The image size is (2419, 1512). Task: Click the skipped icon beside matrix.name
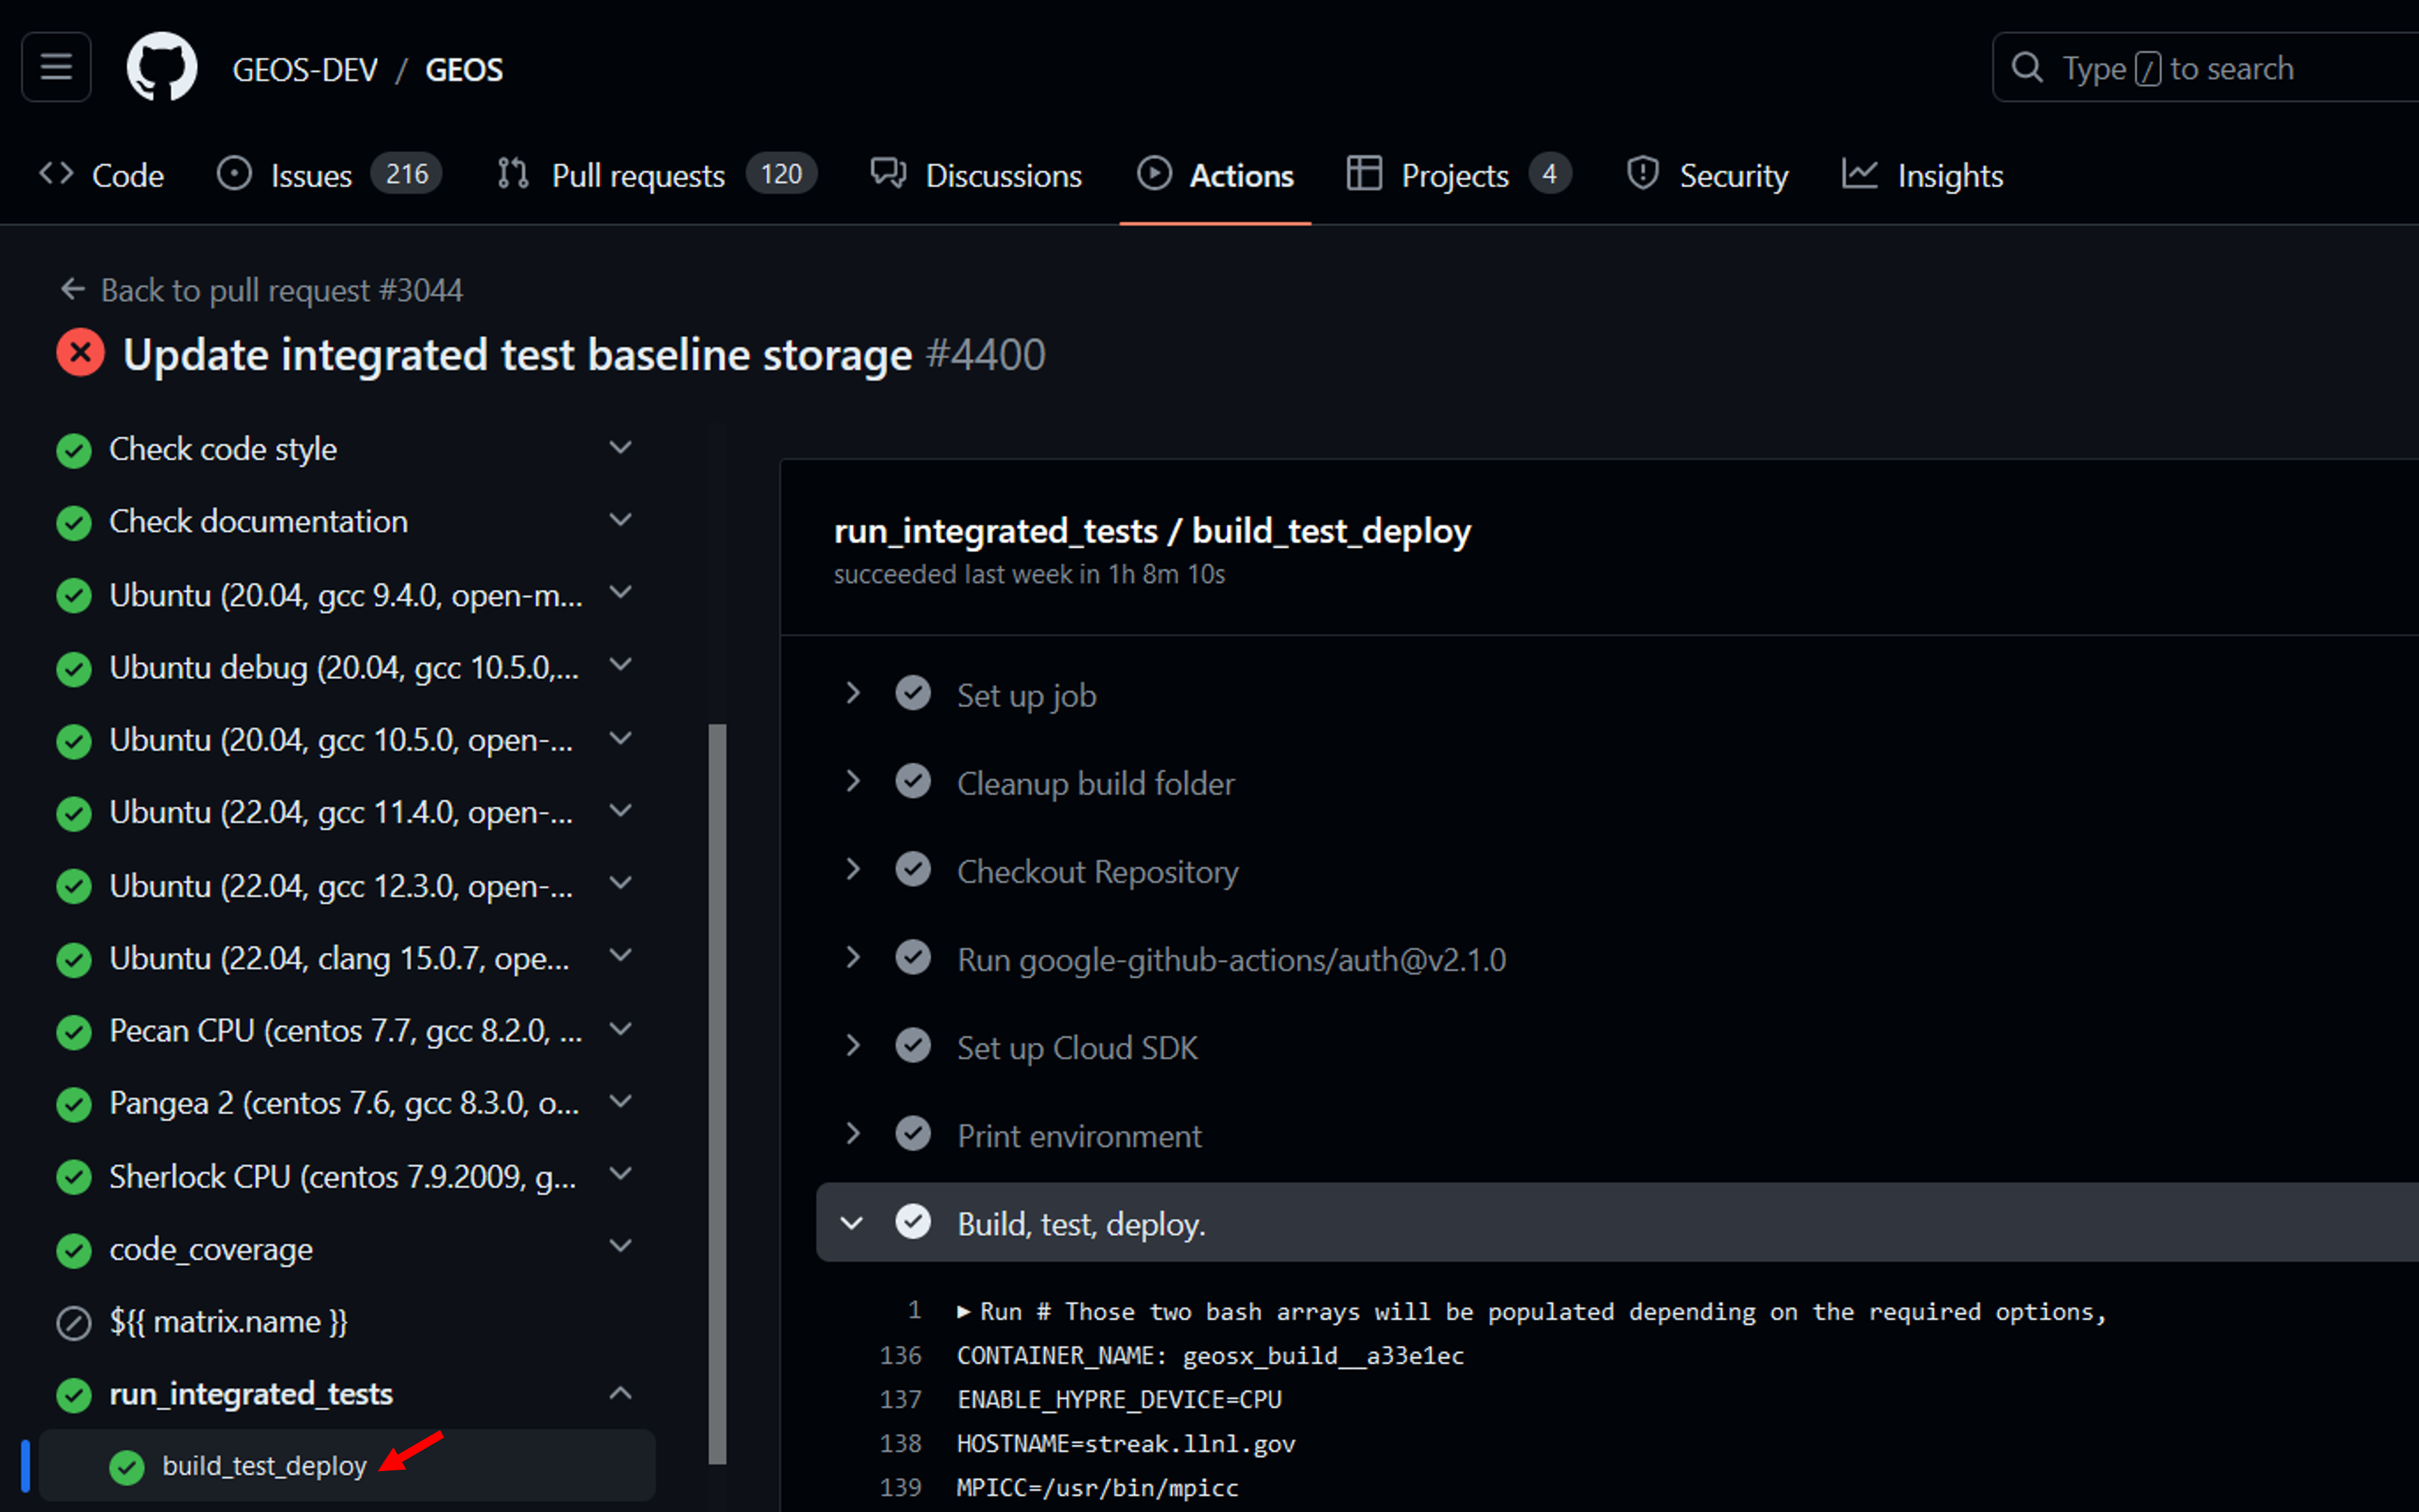click(74, 1322)
